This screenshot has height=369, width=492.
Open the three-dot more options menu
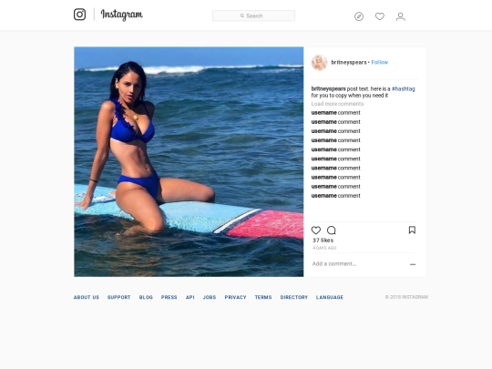point(413,264)
